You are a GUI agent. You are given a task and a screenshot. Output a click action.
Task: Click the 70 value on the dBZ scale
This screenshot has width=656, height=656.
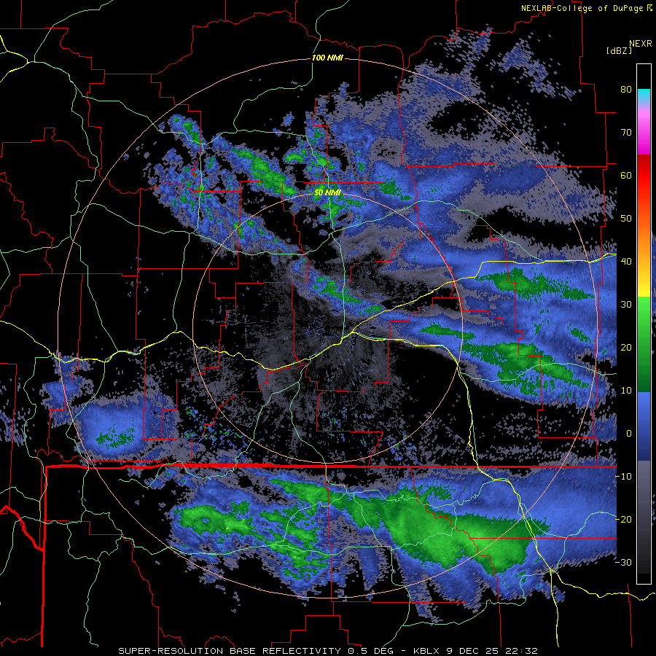click(x=626, y=133)
